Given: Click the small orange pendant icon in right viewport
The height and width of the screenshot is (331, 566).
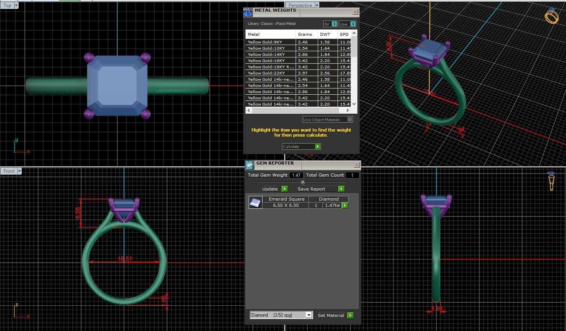Looking at the screenshot, I should [551, 181].
